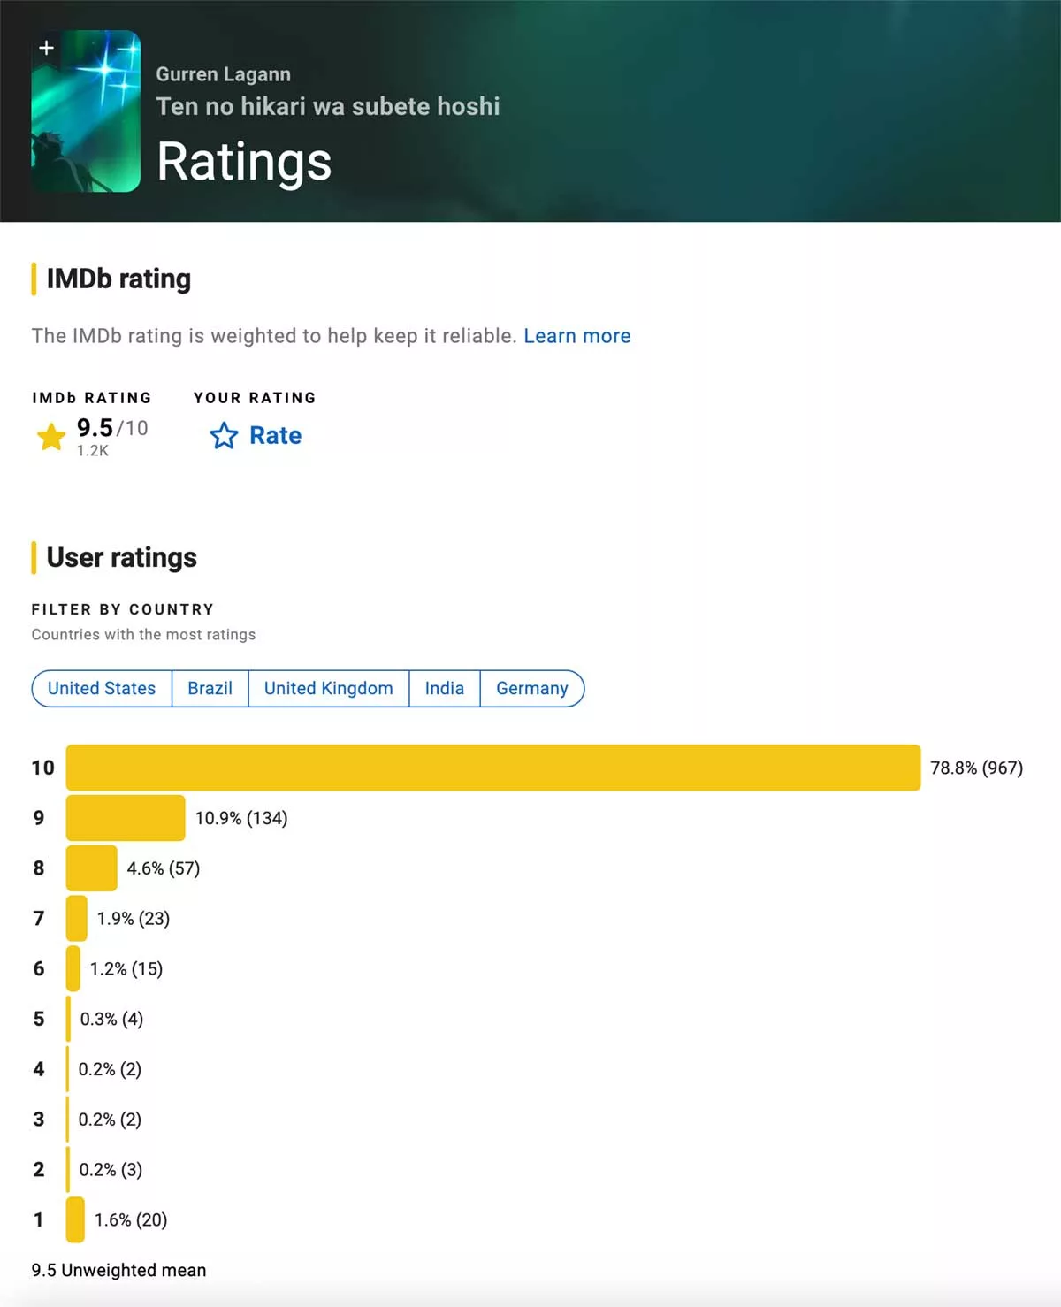Go to episode title Ten no hikari
The height and width of the screenshot is (1307, 1061).
(327, 106)
